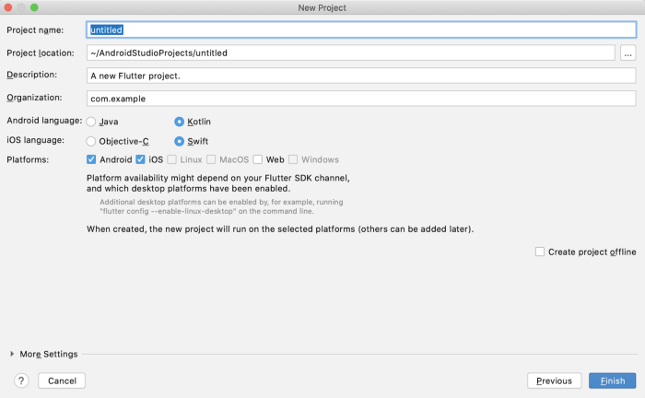Screen dimensions: 645x398
Task: Choose Objective-C for iOS language
Action: pyautogui.click(x=91, y=141)
